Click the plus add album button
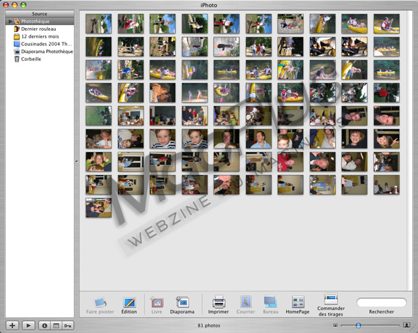Screen dimensions: 418x333 [x=13, y=325]
